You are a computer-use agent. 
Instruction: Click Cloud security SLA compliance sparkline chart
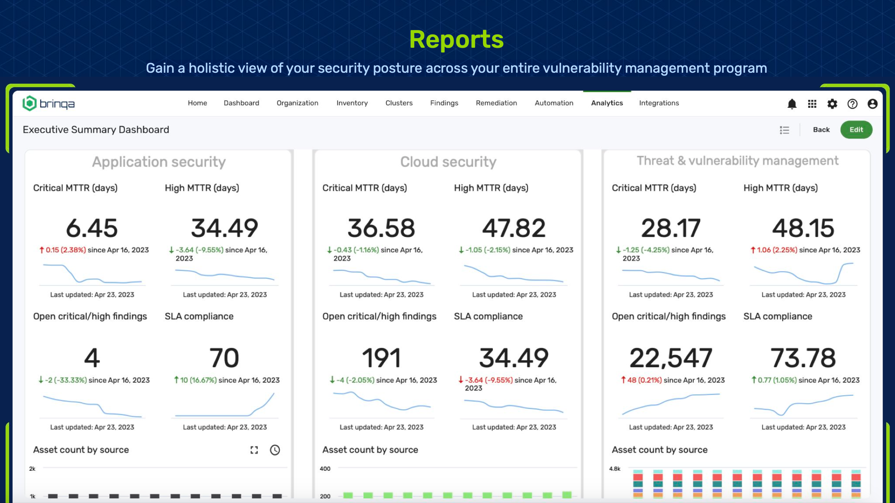[513, 406]
